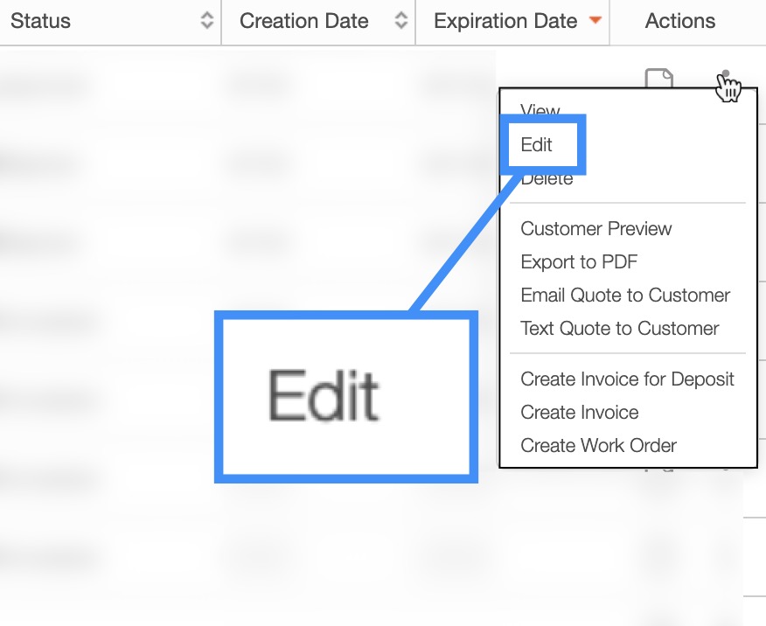
Task: Select Edit in the actions menu
Action: (537, 145)
